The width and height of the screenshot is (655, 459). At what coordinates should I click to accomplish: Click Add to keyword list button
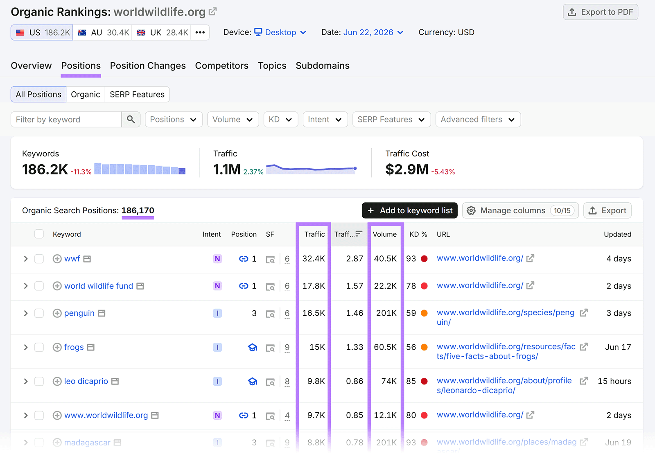point(410,210)
